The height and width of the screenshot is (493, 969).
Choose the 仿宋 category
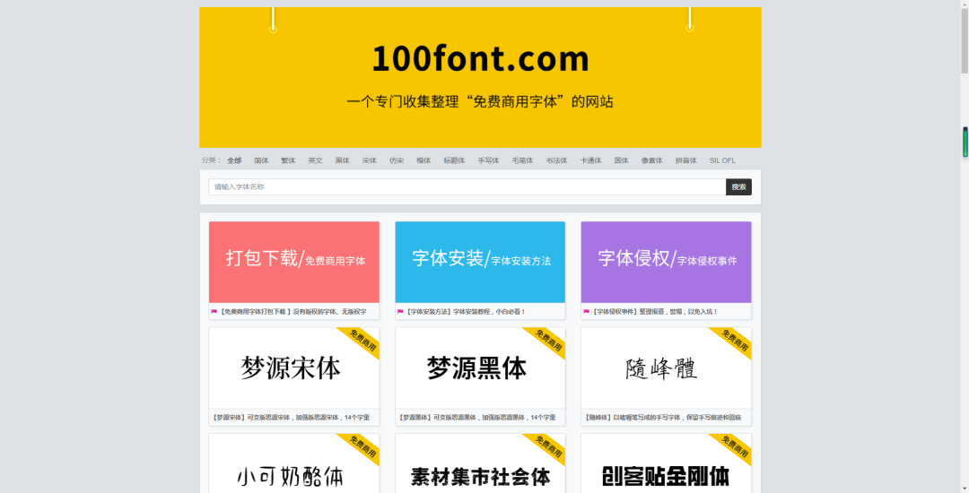coord(397,160)
